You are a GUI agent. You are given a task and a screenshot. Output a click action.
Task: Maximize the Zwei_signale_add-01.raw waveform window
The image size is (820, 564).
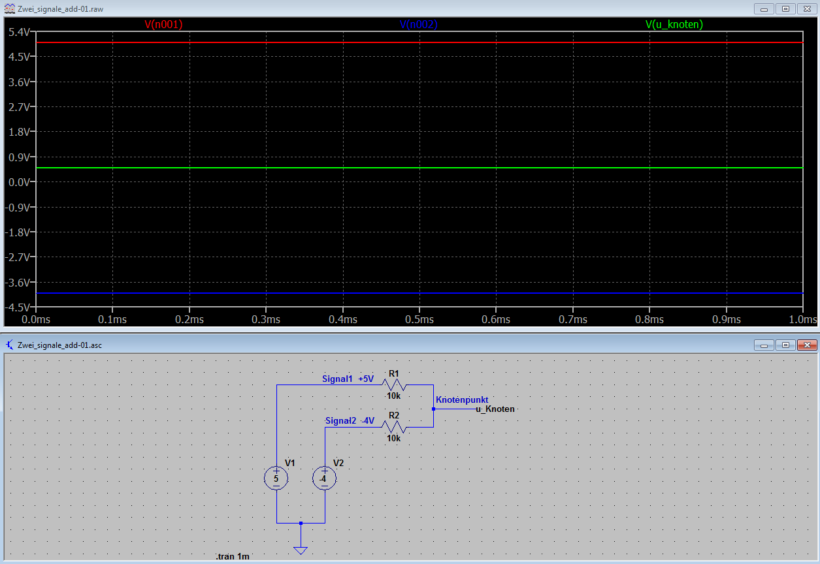[x=785, y=9]
